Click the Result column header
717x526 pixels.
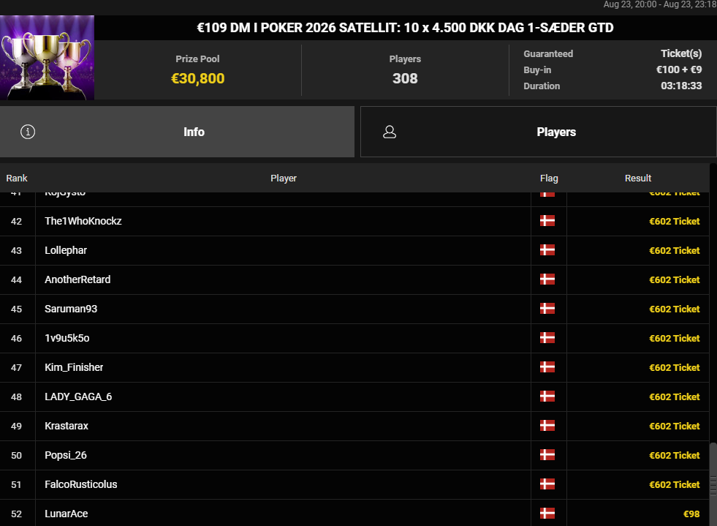pos(638,178)
